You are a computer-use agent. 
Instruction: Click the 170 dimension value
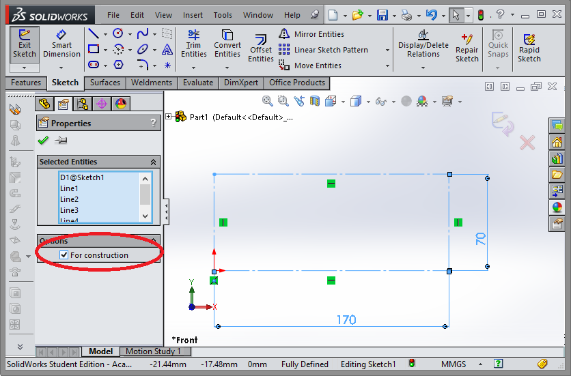coord(346,319)
